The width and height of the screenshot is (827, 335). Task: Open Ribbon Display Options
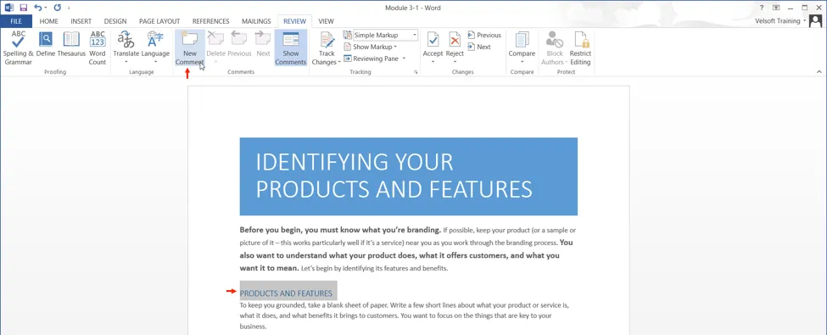[x=776, y=8]
